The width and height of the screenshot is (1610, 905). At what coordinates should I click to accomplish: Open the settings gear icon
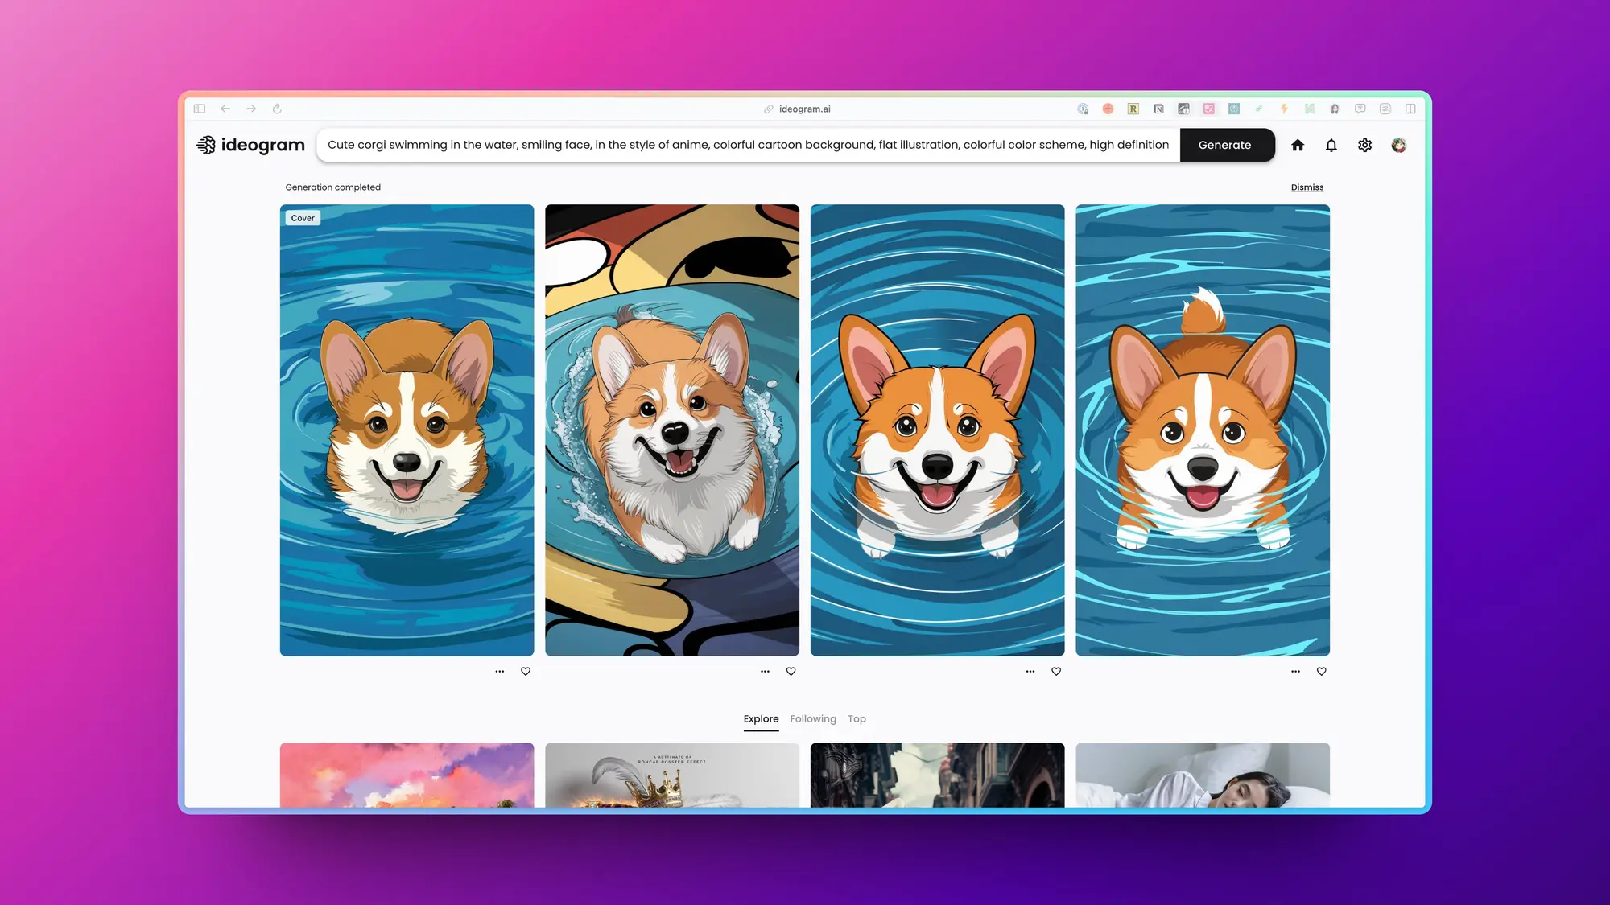click(1364, 145)
